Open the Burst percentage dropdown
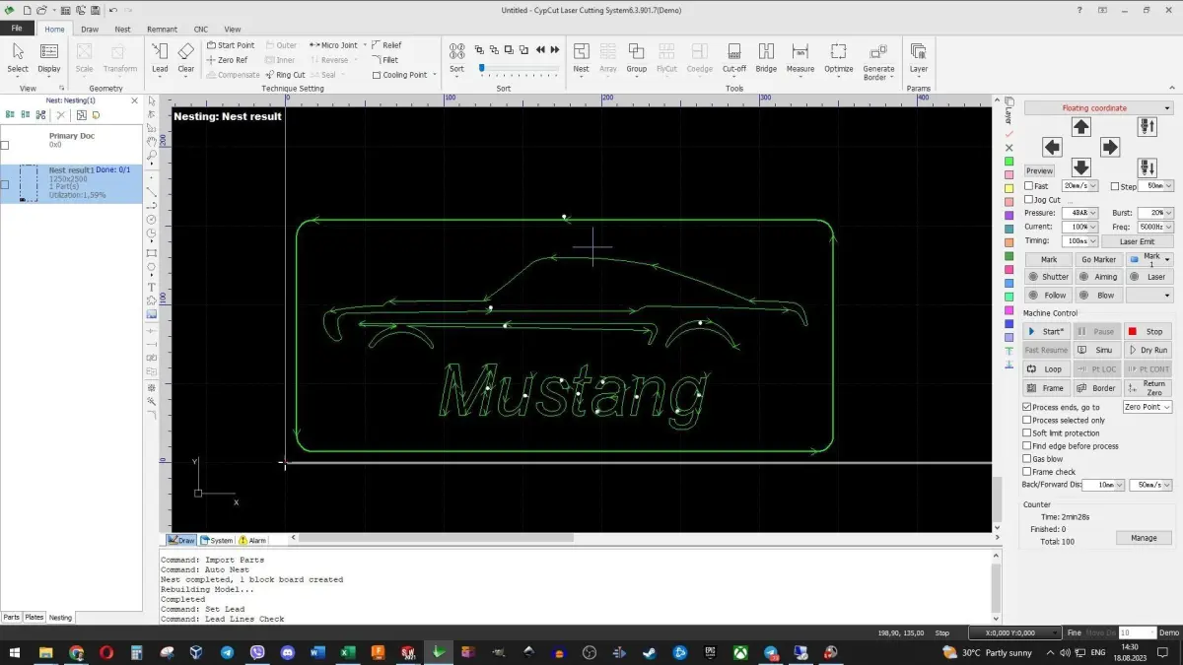This screenshot has width=1183, height=665. coord(1154,213)
